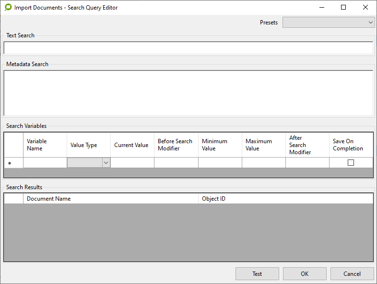Viewport: 377px width, 284px height.
Task: Click the green app icon in title bar
Action: coord(8,8)
